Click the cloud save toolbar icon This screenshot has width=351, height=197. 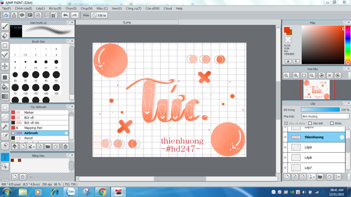coord(6,15)
